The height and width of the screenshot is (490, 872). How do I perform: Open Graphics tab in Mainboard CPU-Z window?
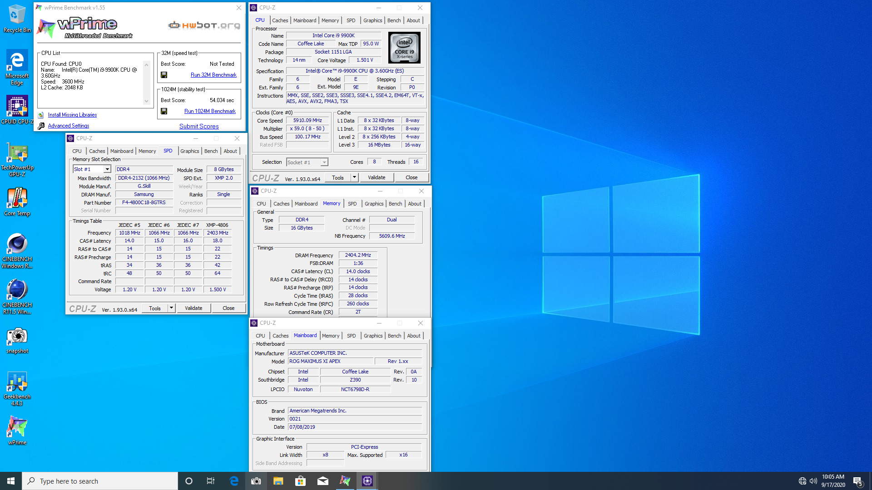373,336
